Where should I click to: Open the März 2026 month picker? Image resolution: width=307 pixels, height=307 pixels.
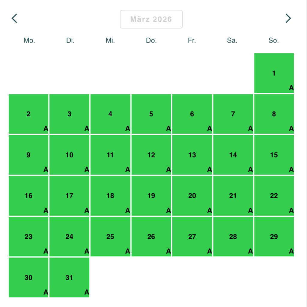(151, 19)
